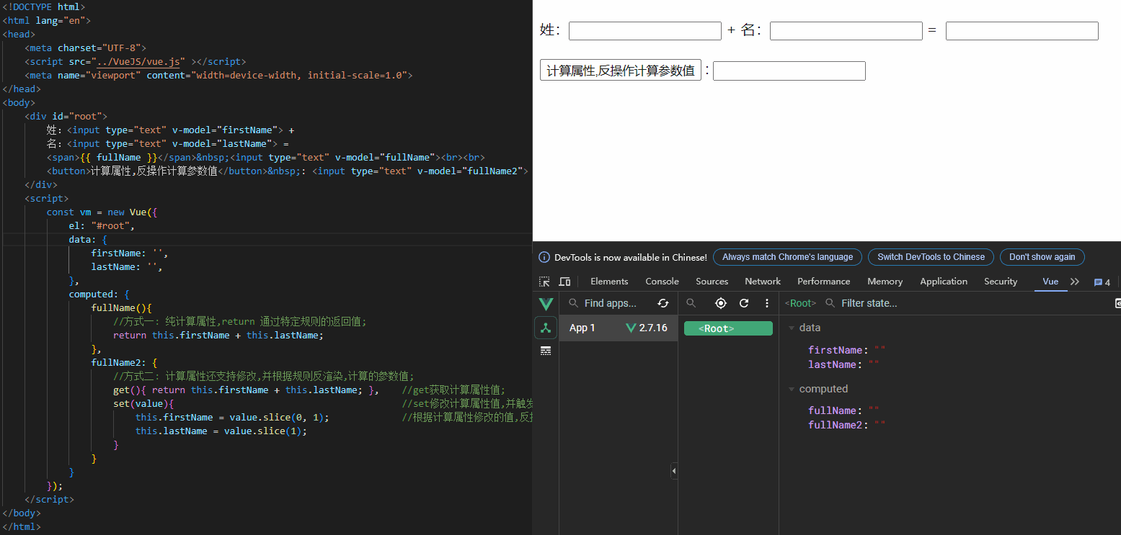This screenshot has height=535, width=1121.
Task: Click the meta charset="UTF-8" code line
Action: [85, 48]
